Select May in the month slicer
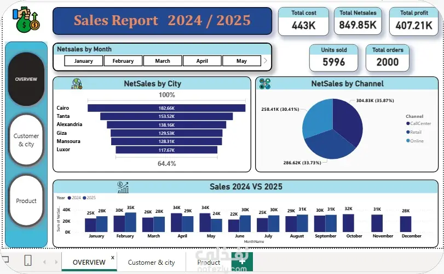The height and width of the screenshot is (274, 444). coord(241,61)
